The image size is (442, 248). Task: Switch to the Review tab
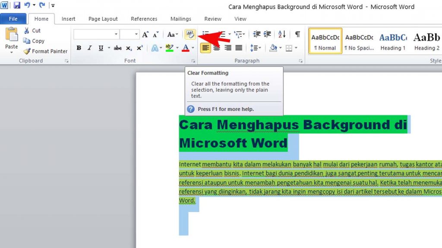[212, 19]
